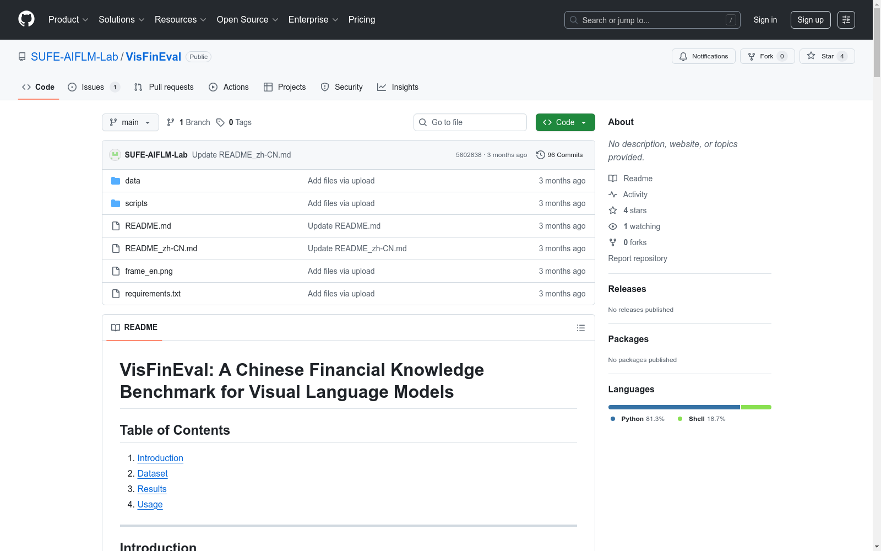The image size is (881, 551).
Task: Click the README.md file icon
Action: (116, 226)
